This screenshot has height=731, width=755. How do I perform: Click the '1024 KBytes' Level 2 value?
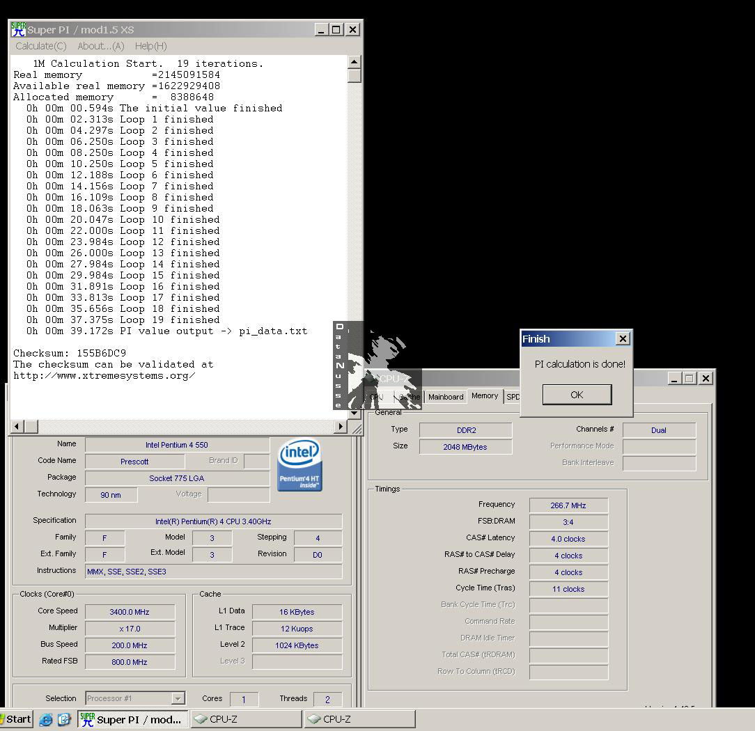point(297,645)
